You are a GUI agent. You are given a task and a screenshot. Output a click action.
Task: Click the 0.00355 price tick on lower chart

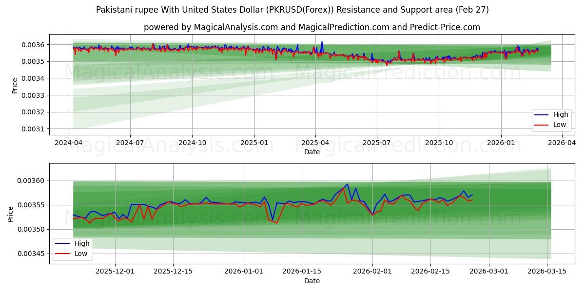31,205
